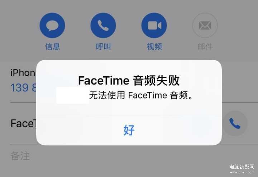
Task: Select the 信息 label under the message icon
Action: pyautogui.click(x=52, y=47)
